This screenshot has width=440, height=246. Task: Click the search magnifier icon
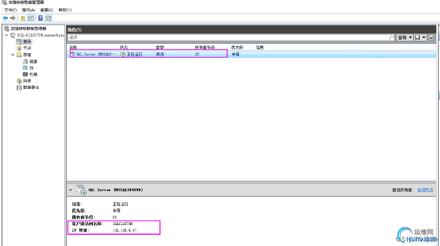[391, 38]
